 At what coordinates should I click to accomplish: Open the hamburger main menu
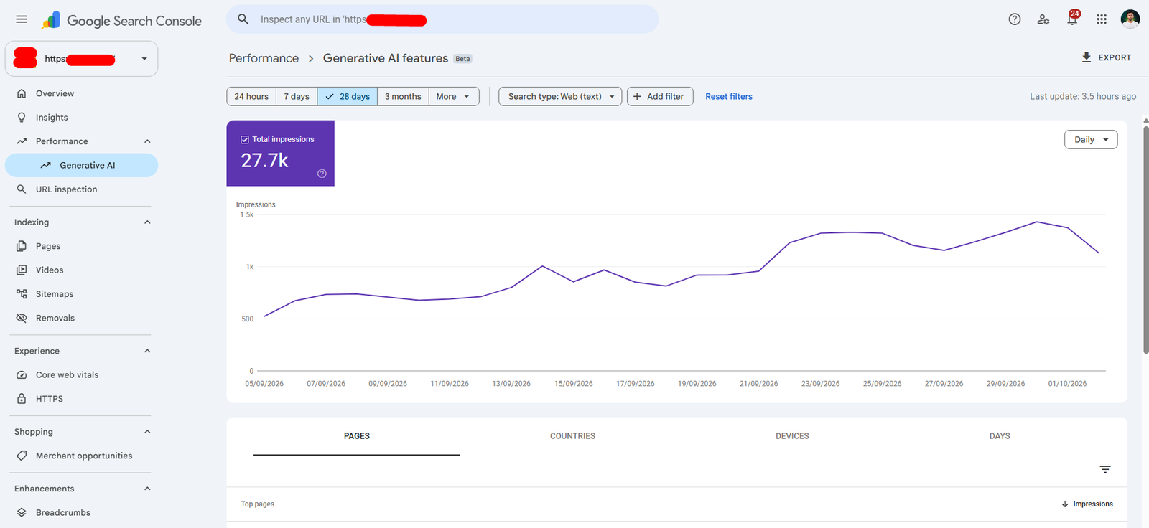(22, 19)
